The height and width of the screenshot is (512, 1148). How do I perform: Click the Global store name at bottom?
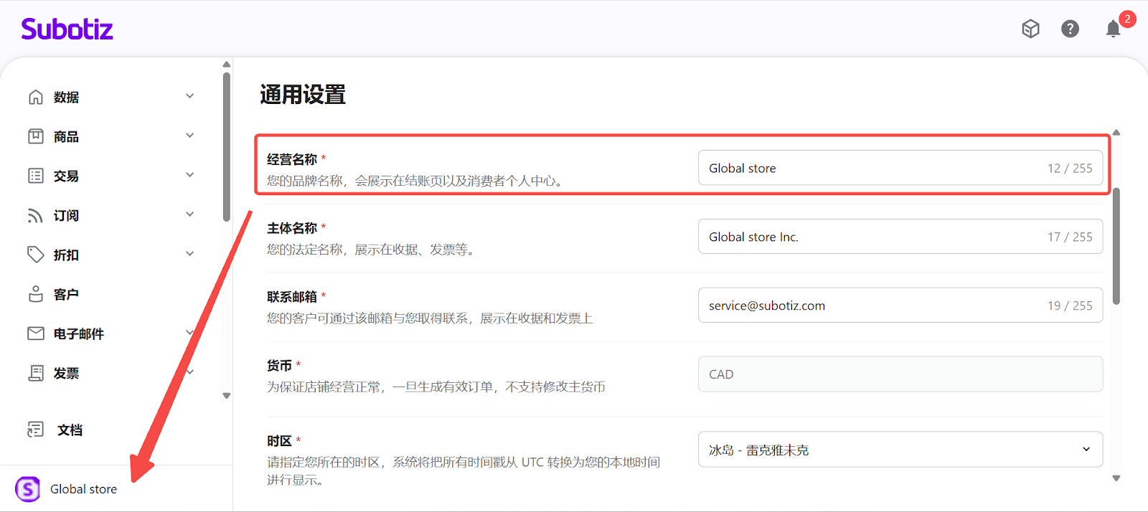(83, 489)
